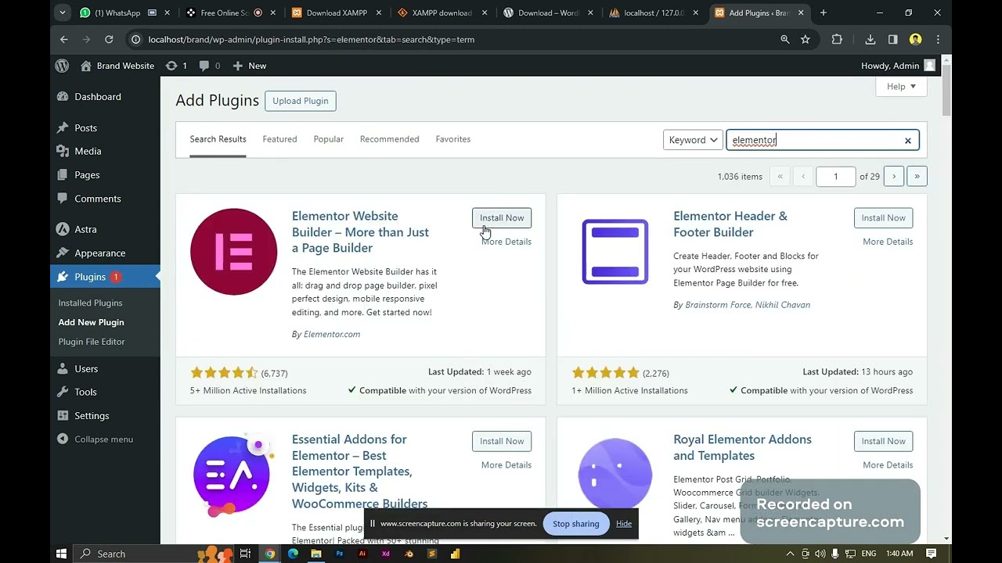This screenshot has height=563, width=1002.
Task: Install Royal Elementor Addons and Templates
Action: [x=883, y=441]
